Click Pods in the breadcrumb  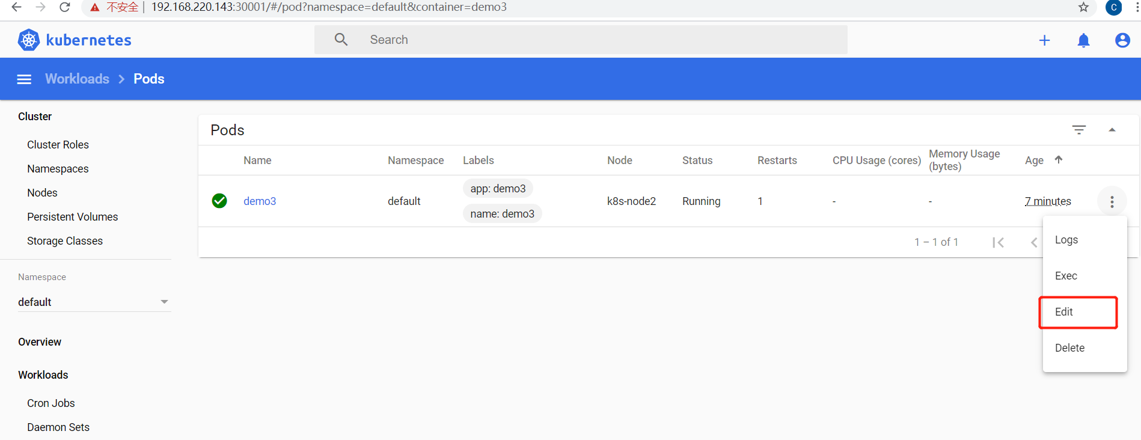click(x=148, y=79)
